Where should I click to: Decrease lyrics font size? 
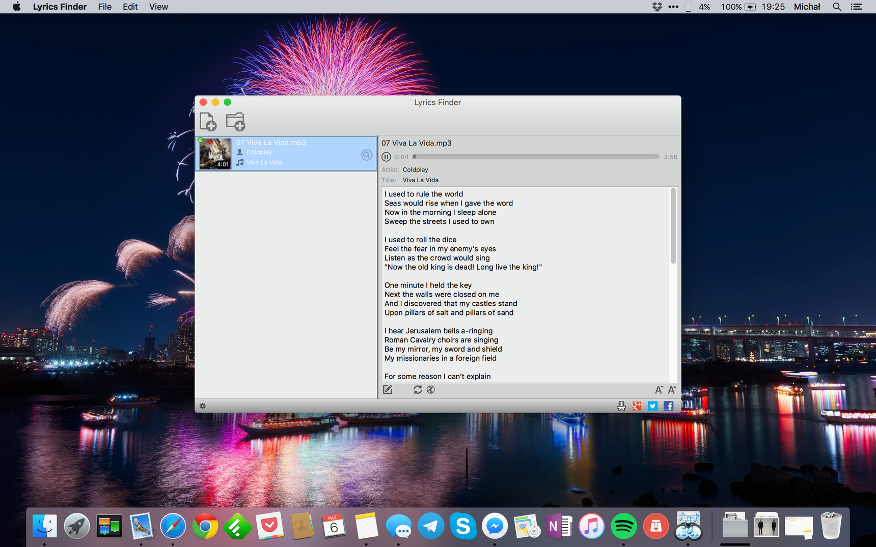659,390
